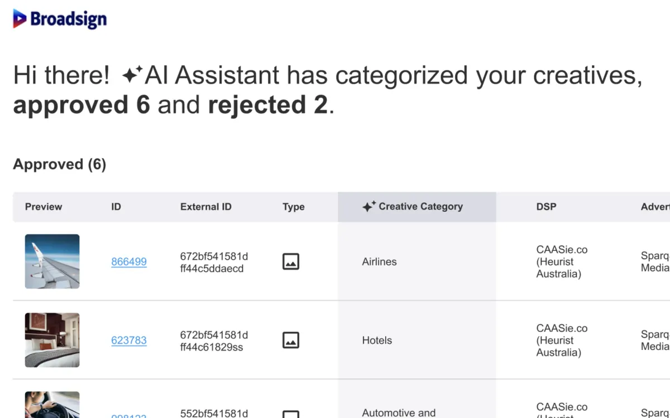The width and height of the screenshot is (670, 418).
Task: Click the hotel room thumbnail preview
Action: coord(52,340)
